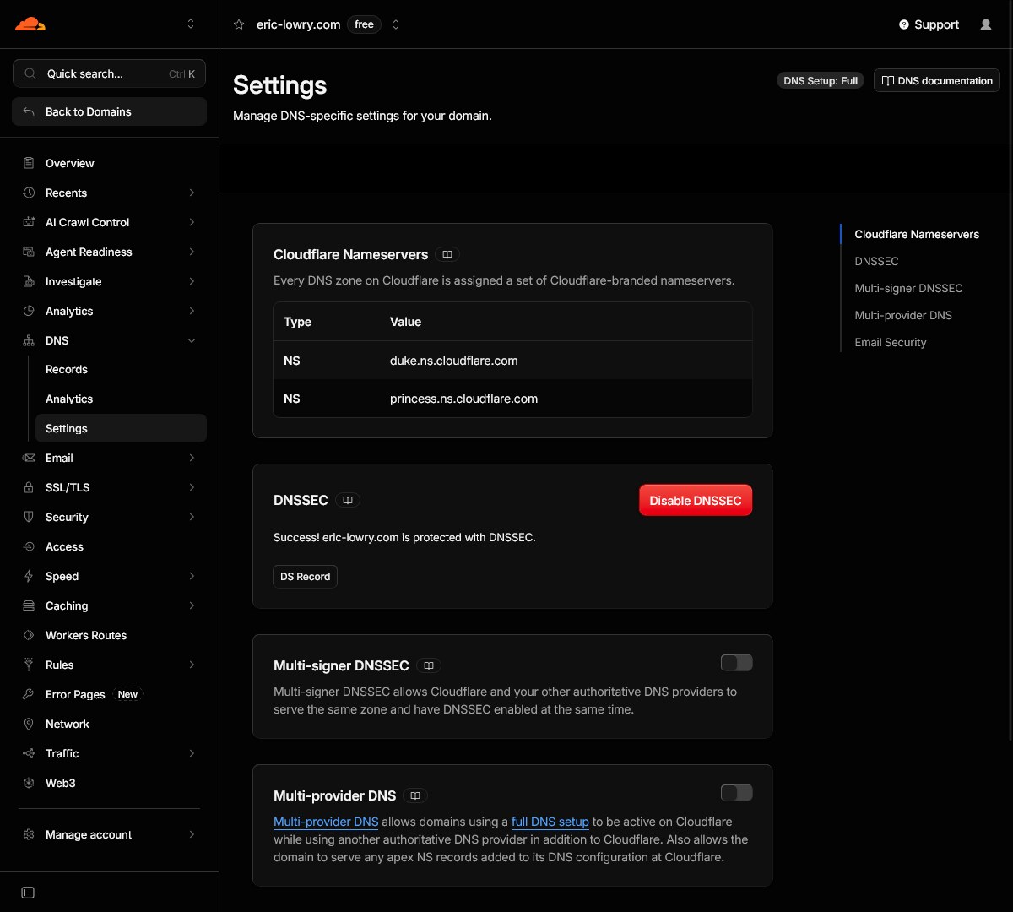Expand the Rules chevron
The image size is (1013, 912).
pyautogui.click(x=192, y=665)
